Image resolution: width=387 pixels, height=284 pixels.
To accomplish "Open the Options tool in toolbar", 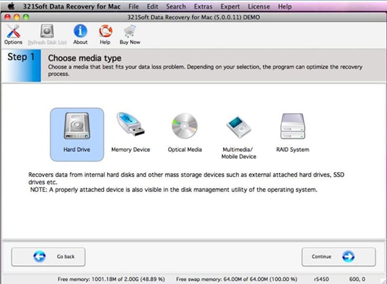I will click(13, 35).
